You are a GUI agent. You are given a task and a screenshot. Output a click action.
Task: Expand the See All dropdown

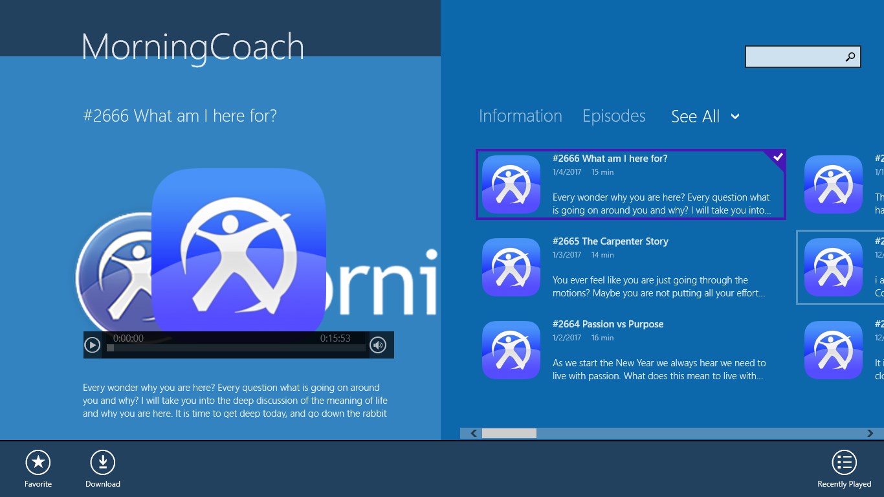click(705, 116)
